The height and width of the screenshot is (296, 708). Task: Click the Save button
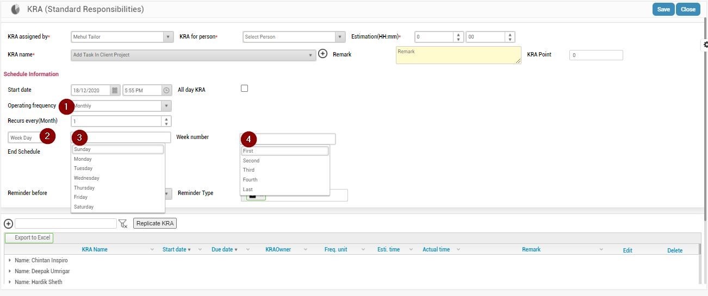point(663,9)
